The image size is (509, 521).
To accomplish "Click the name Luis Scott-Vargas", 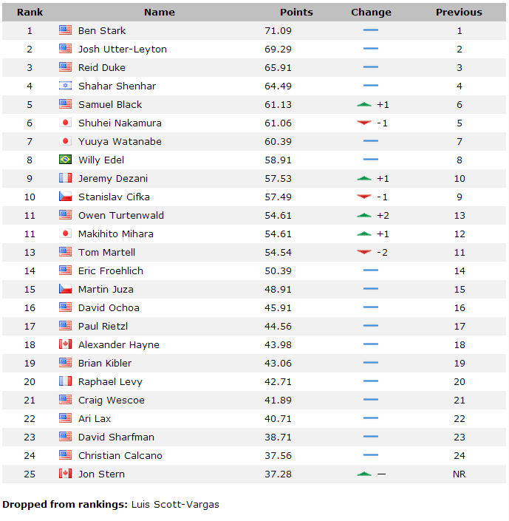I will (175, 505).
